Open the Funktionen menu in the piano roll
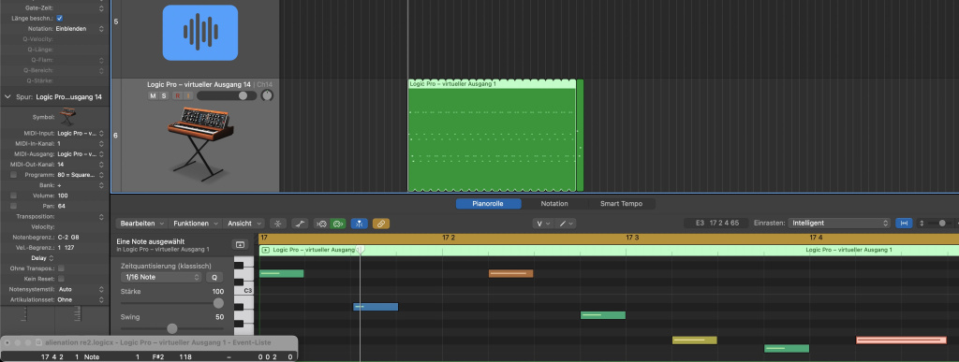 195,224
